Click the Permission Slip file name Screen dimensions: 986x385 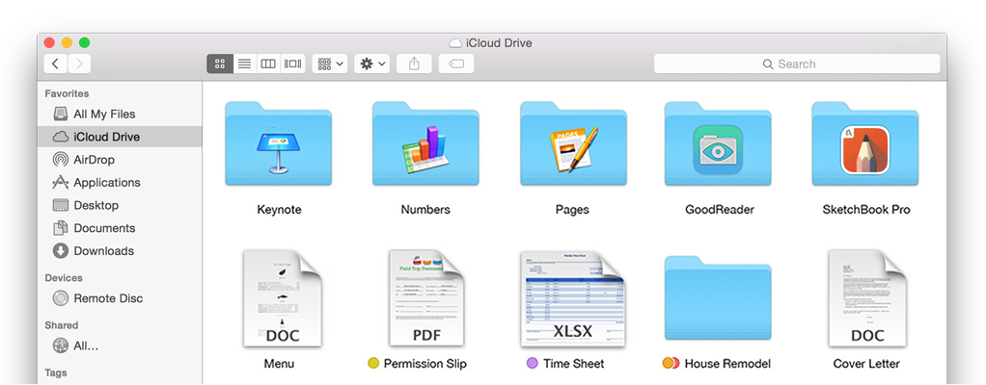tap(425, 364)
